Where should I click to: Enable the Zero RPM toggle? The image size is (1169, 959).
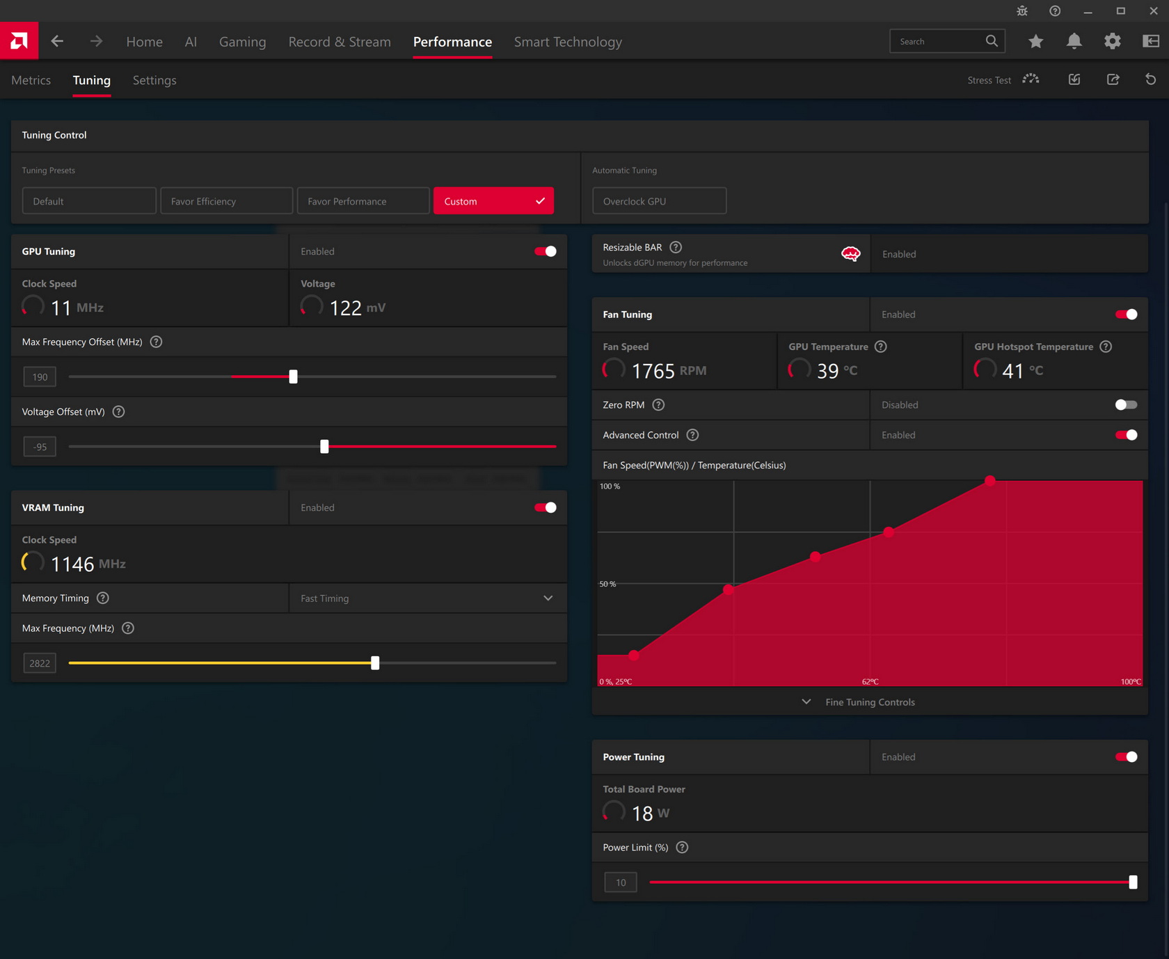[1125, 405]
